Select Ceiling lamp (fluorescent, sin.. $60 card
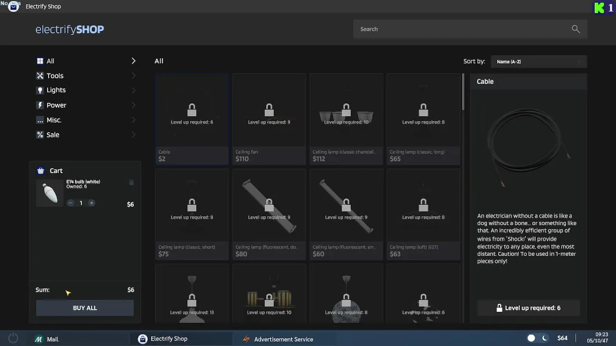 pyautogui.click(x=346, y=214)
